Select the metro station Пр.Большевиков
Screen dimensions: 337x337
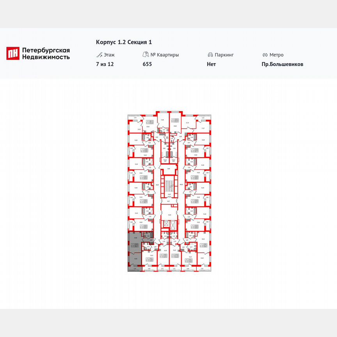click(282, 64)
